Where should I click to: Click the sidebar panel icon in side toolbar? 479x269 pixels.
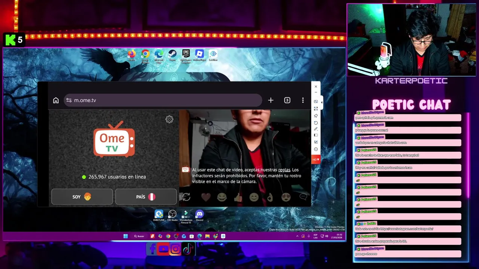[316, 135]
